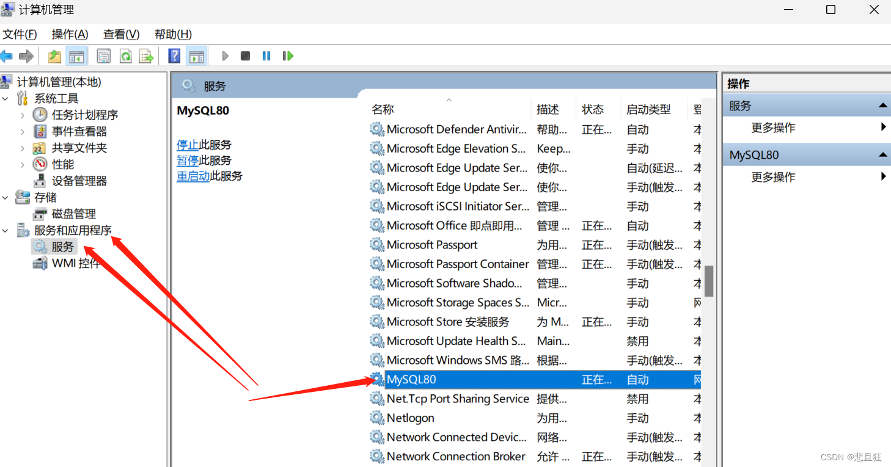Click the gear icon of Network Connection Broker
Screen dimensions: 891x467
pos(377,457)
